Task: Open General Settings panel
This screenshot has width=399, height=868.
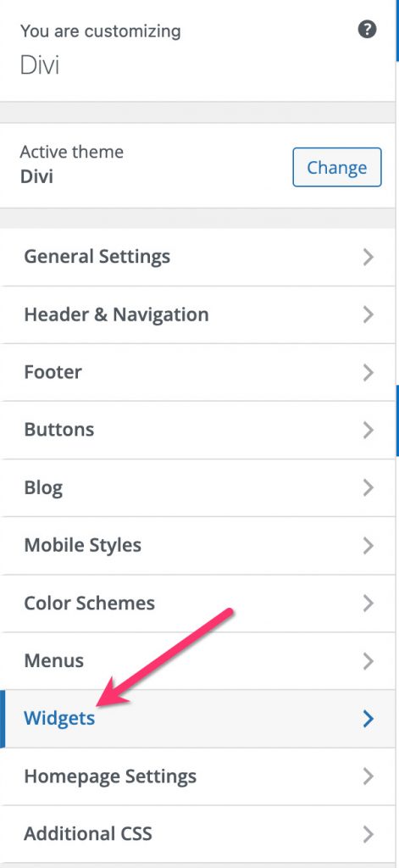Action: 199,257
